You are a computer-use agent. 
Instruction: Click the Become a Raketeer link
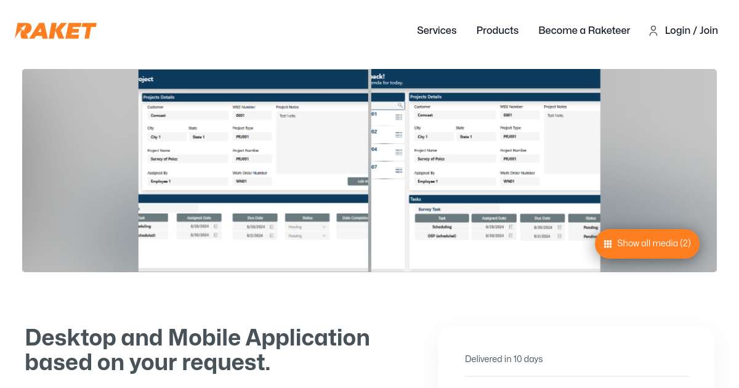click(x=584, y=31)
